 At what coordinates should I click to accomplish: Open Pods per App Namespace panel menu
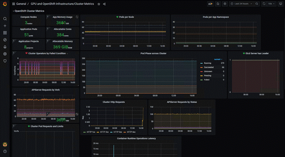tap(216, 17)
